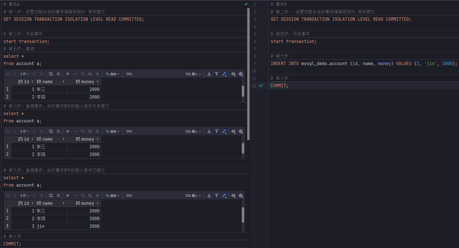Viewport: 459px width, 248px height.
Task: Stop execution icon in 第五步 result grid
Action: 58,74
